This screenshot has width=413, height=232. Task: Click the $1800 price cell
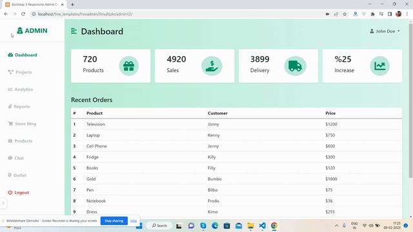[x=331, y=179]
